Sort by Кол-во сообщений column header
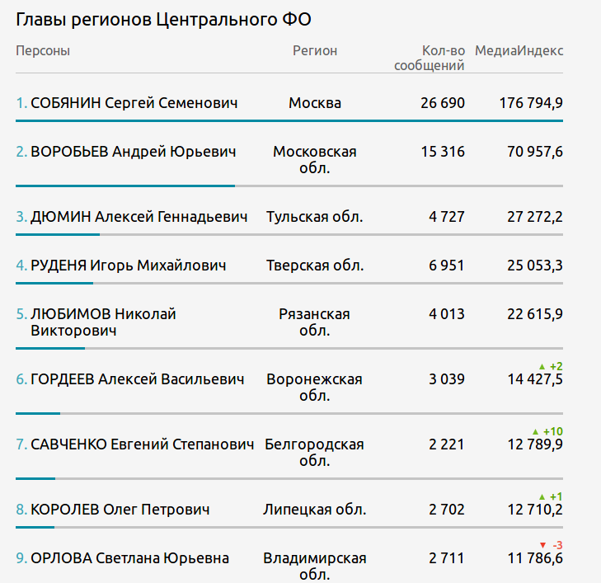The height and width of the screenshot is (583, 601). (x=430, y=59)
